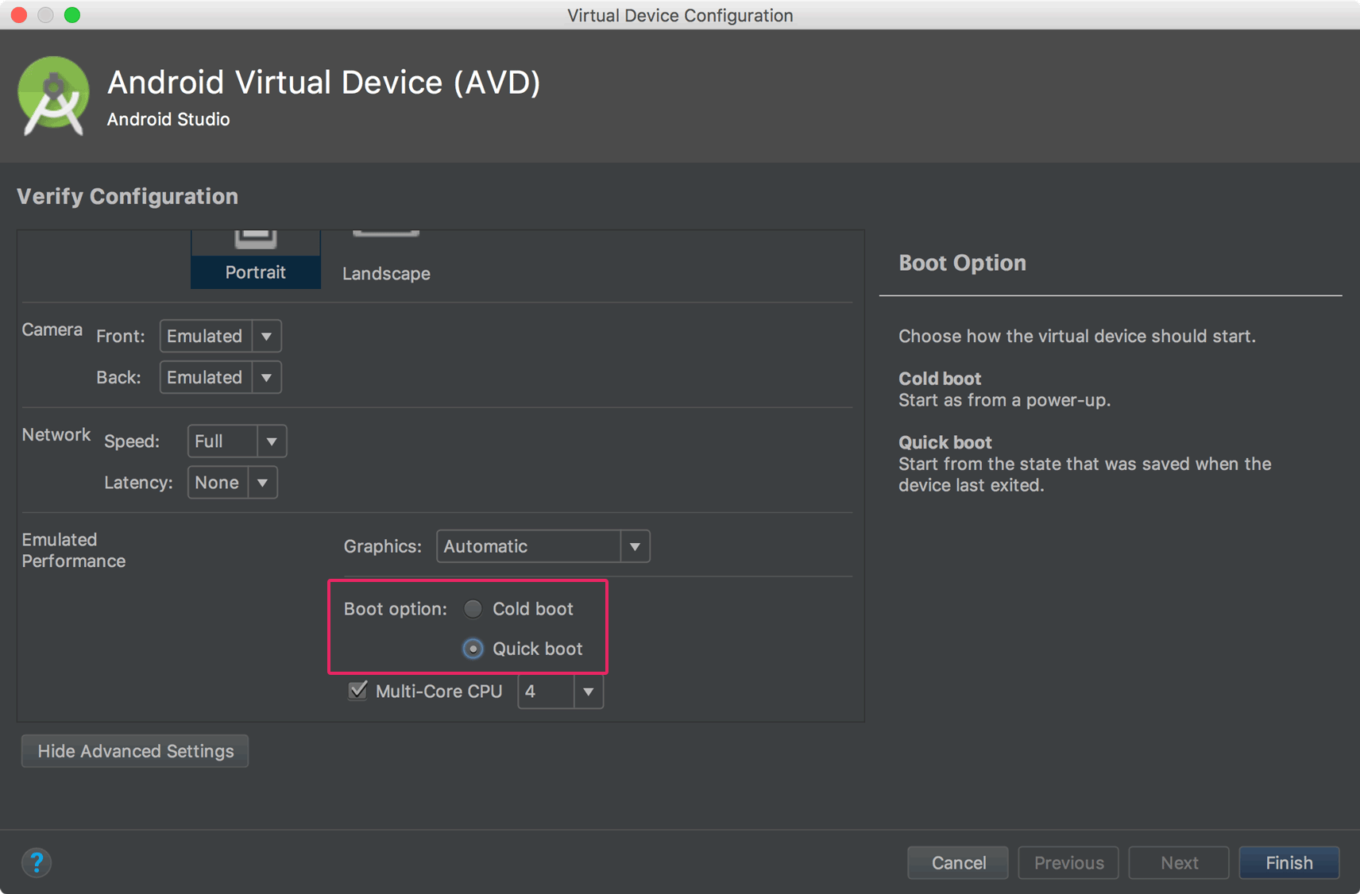Select the Cold boot radio button
The image size is (1360, 894).
tap(473, 609)
